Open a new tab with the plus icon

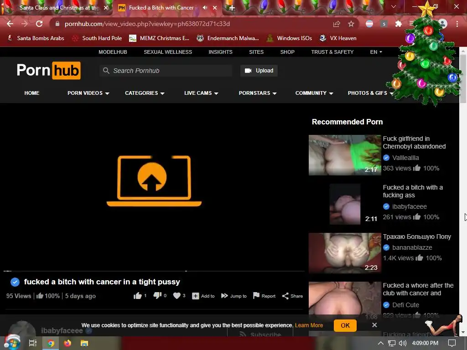click(x=232, y=8)
